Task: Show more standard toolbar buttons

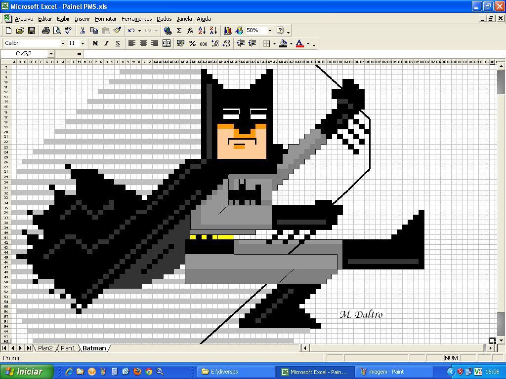Action: pos(289,32)
